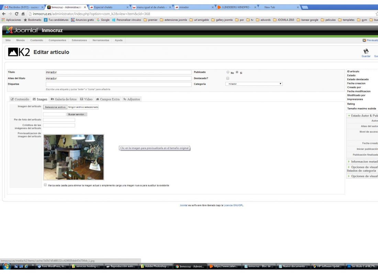Click the Etiquetas input field

point(119,84)
